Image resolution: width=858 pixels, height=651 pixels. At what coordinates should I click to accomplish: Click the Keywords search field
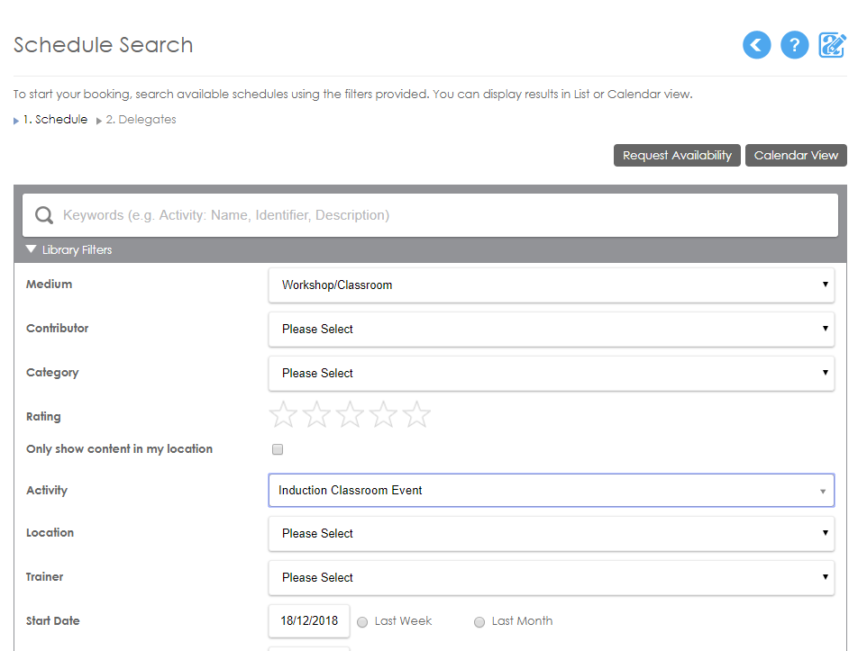tap(430, 215)
